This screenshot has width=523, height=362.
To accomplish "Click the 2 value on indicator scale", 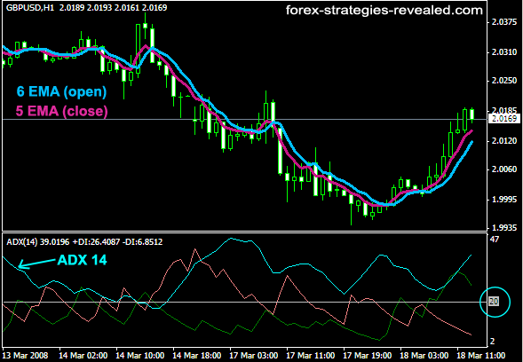I will point(492,342).
